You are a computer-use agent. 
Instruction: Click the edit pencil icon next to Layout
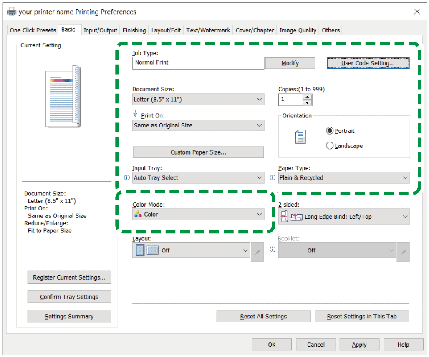tap(257, 252)
